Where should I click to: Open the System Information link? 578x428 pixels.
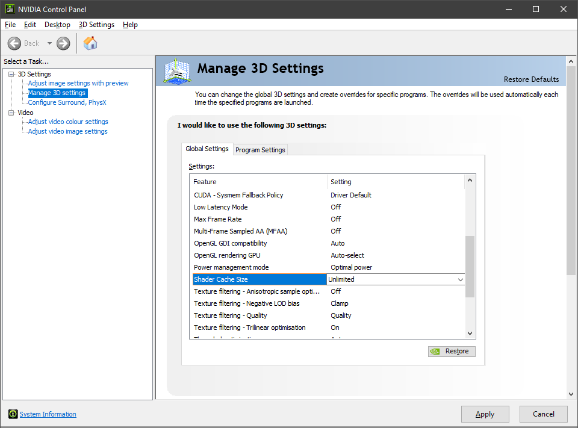48,414
